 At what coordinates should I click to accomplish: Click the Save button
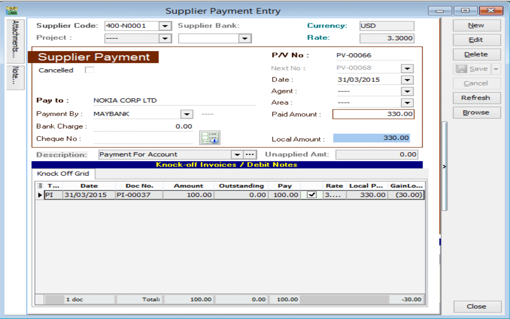tap(473, 69)
